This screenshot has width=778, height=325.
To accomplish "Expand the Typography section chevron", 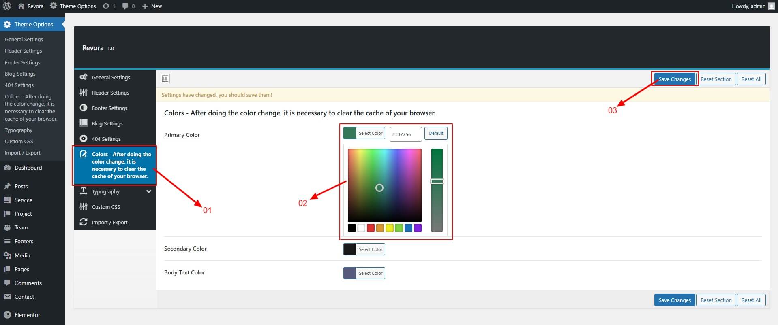I will pos(149,191).
